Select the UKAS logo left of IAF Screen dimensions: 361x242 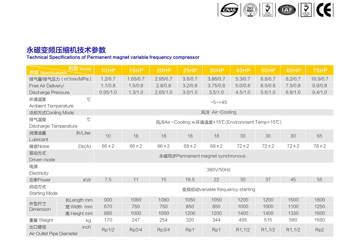[x=268, y=10]
